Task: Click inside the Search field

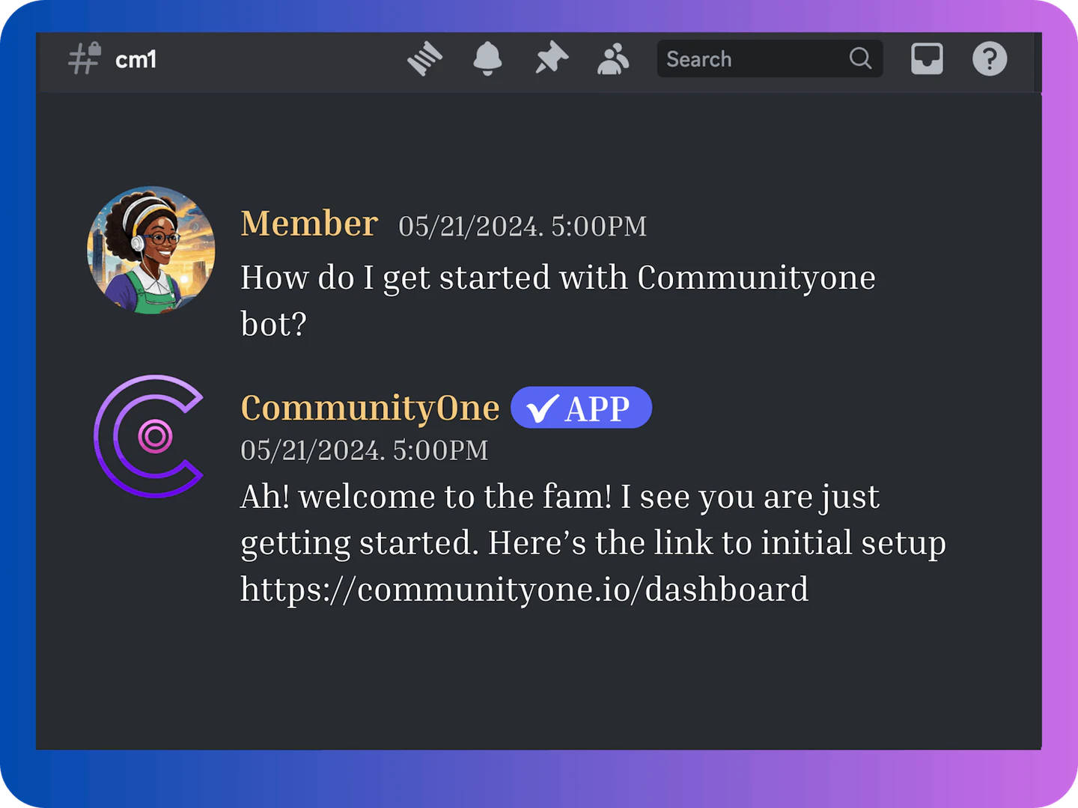Action: tap(749, 59)
